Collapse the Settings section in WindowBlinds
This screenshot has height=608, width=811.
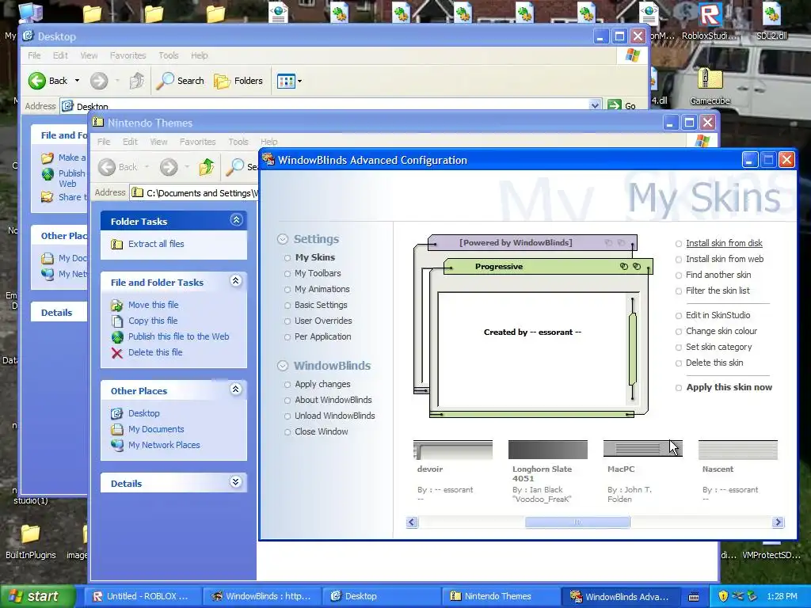pyautogui.click(x=283, y=239)
